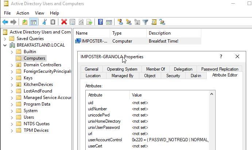Screen dimensions: 252x150
Task: Collapse the BREAKFASTLAND.LOCAL domain node
Action: [x=5, y=45]
